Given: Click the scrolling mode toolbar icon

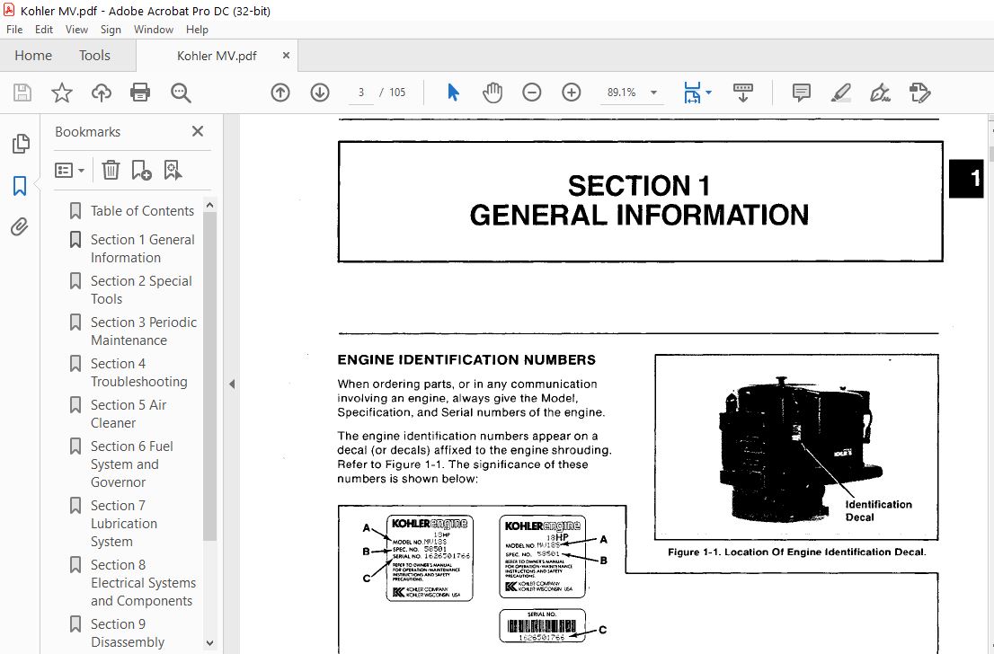Looking at the screenshot, I should point(743,93).
